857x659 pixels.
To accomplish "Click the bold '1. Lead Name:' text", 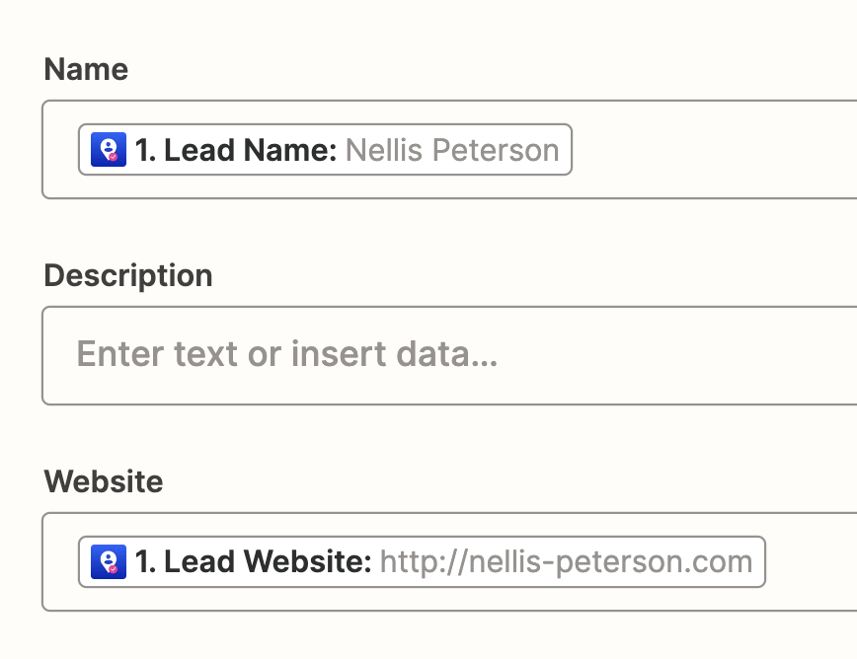I will pyautogui.click(x=236, y=150).
